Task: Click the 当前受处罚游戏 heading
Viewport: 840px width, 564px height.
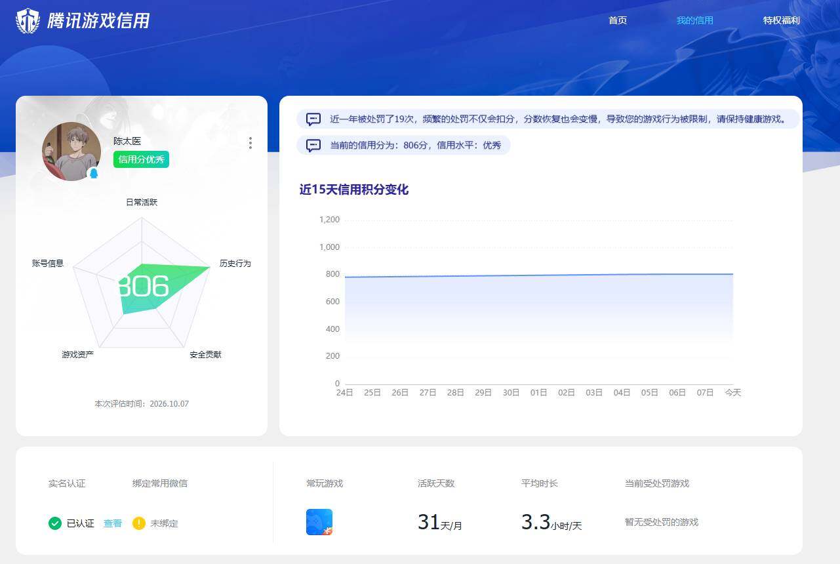Action: tap(657, 483)
